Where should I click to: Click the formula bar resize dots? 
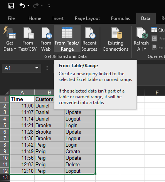47,68
